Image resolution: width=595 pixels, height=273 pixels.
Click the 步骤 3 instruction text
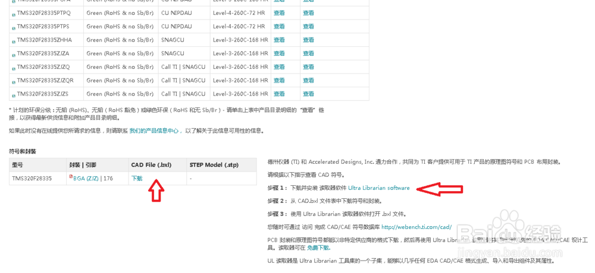coord(337,214)
